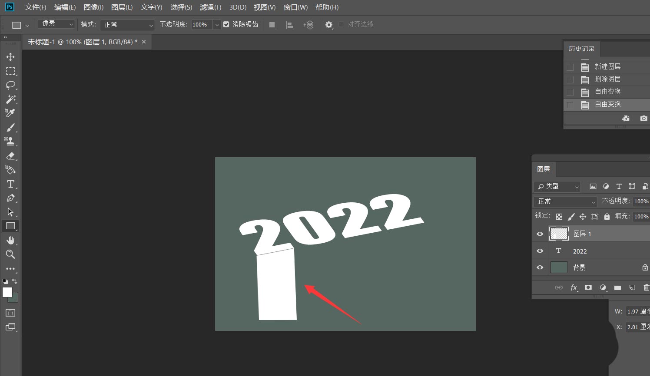Click the 背景 layer thumbnail

(x=559, y=267)
